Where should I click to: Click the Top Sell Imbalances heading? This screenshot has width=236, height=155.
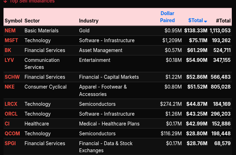[x=32, y=1]
